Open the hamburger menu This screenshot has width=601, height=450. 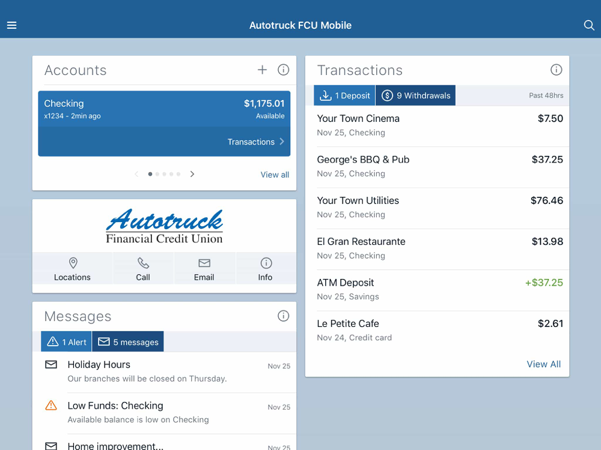[11, 25]
